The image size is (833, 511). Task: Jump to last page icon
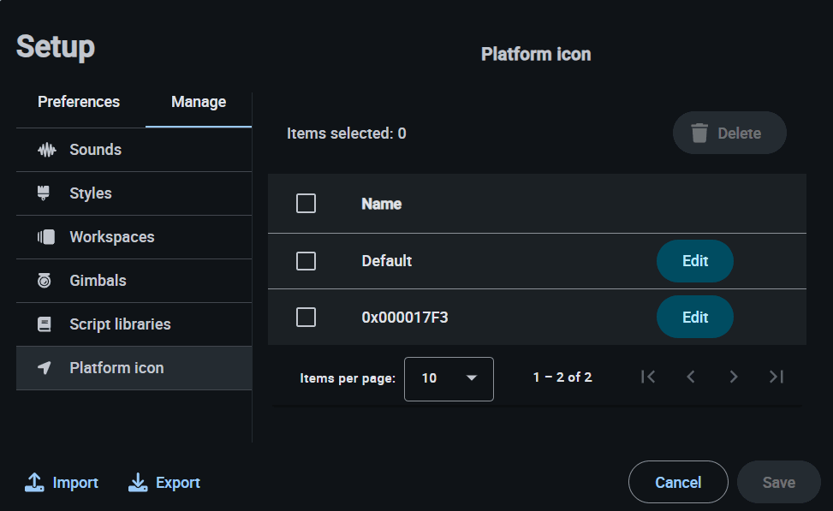[776, 377]
